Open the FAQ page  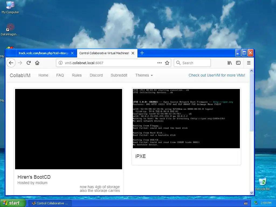click(x=60, y=75)
